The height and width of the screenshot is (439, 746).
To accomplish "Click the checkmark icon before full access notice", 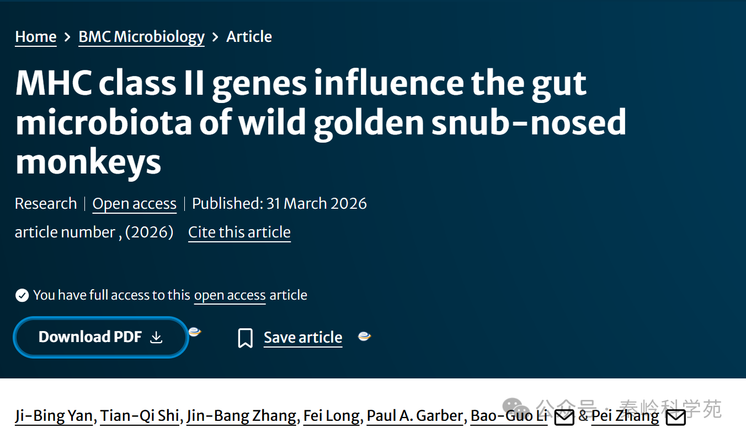I will pyautogui.click(x=22, y=296).
